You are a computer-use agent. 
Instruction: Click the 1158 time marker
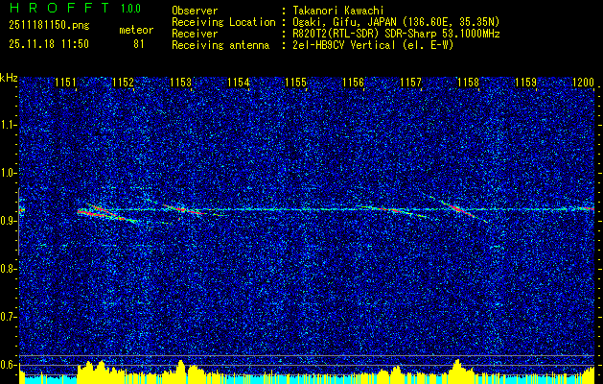pyautogui.click(x=469, y=83)
